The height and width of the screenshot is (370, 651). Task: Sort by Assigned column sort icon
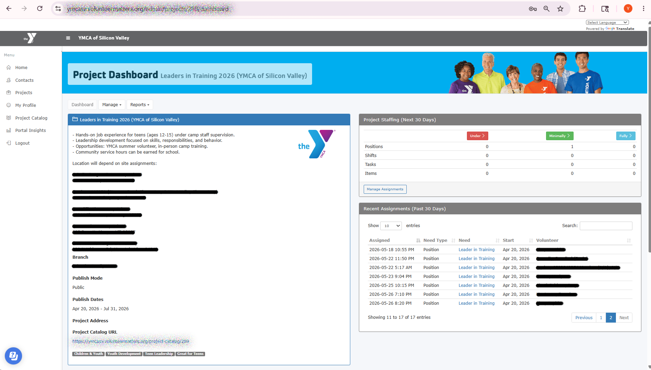[418, 240]
